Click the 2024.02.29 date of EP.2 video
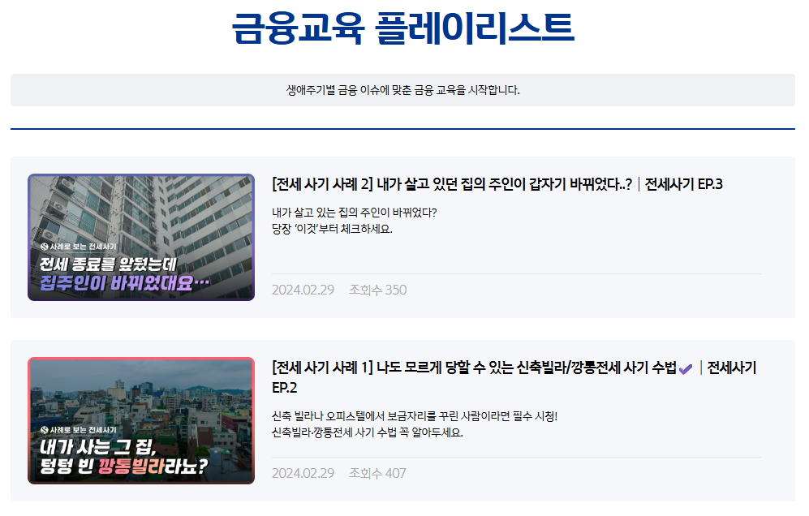This screenshot has height=516, width=809. coord(303,473)
